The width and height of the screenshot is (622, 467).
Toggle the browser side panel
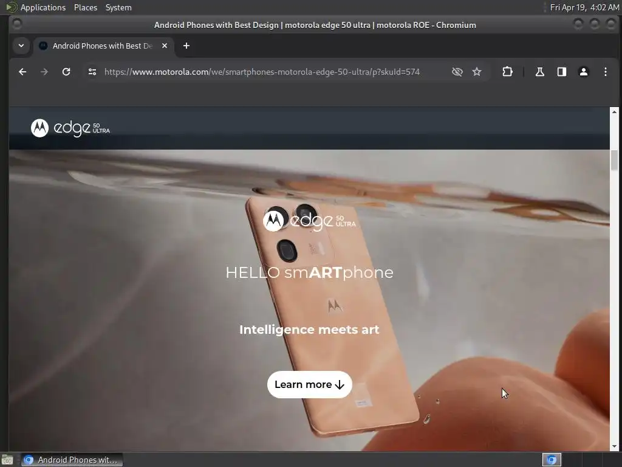(562, 72)
